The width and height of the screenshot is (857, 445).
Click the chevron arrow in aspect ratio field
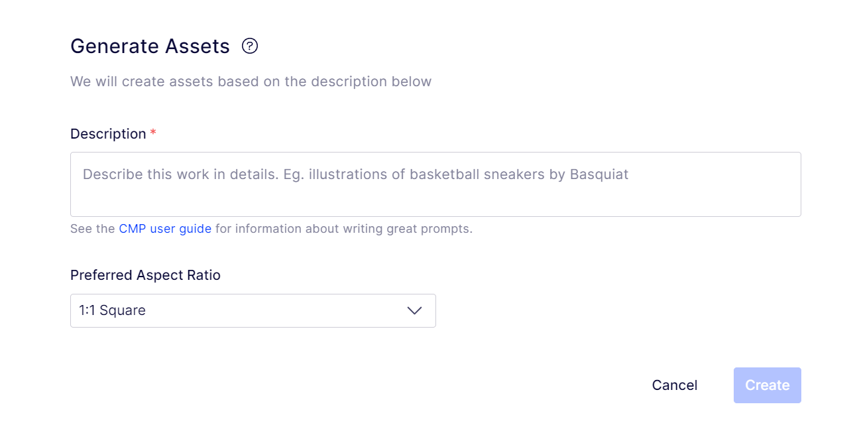click(415, 310)
